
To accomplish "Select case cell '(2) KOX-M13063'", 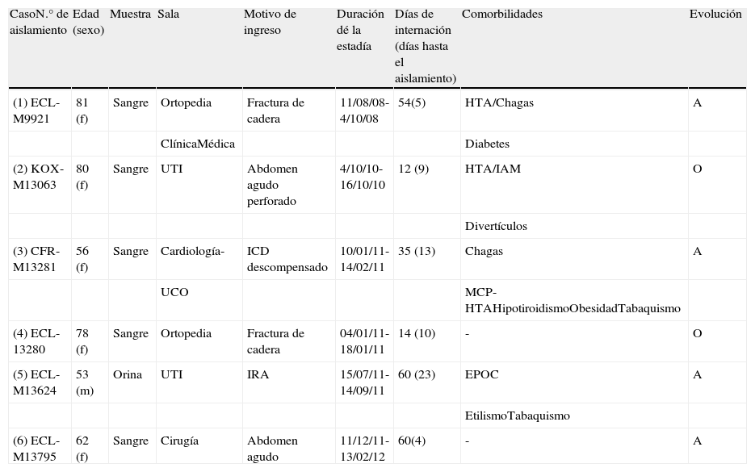I will coord(37,178).
